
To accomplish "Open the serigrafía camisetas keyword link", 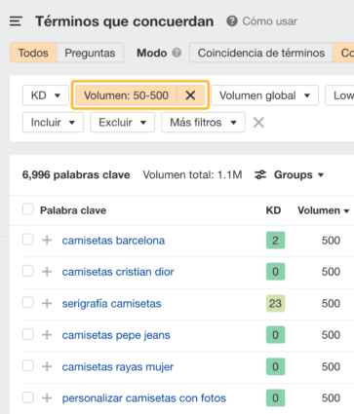I will (111, 303).
